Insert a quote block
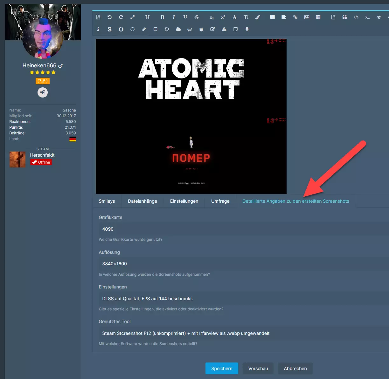 click(x=344, y=17)
